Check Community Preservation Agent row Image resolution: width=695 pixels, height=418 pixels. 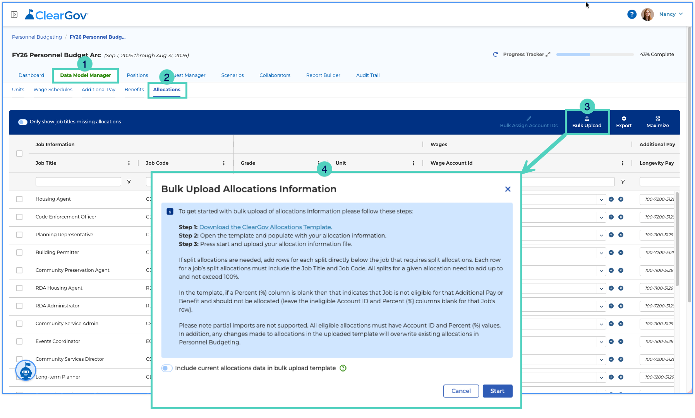19,270
